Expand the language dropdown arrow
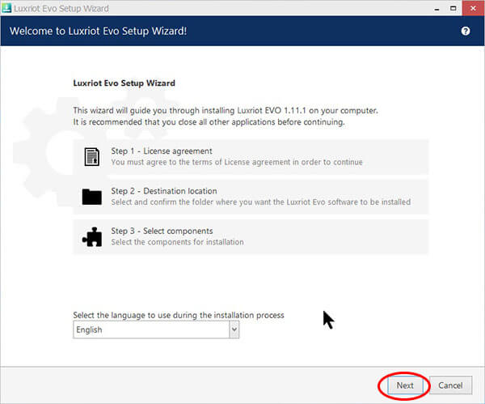This screenshot has height=404, width=485. [x=234, y=330]
